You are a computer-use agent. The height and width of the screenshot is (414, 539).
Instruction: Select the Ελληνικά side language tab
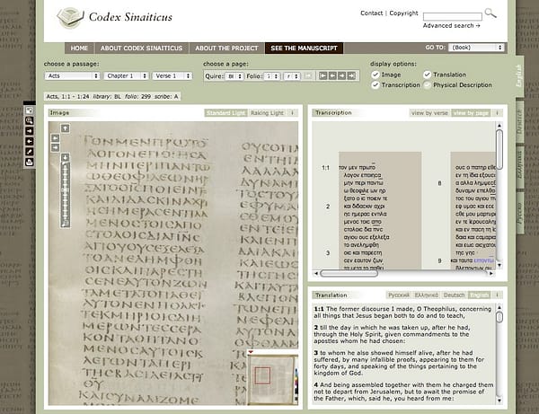coord(520,167)
